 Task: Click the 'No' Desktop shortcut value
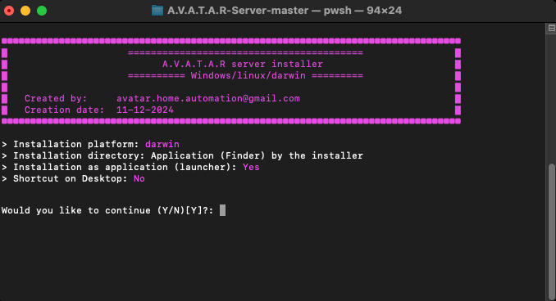point(139,178)
